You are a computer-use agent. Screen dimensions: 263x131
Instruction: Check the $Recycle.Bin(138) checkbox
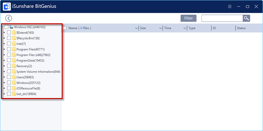point(9,38)
